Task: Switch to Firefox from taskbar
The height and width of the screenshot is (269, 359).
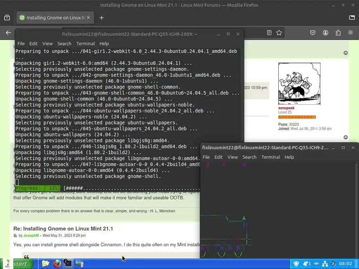Action: click(x=57, y=264)
